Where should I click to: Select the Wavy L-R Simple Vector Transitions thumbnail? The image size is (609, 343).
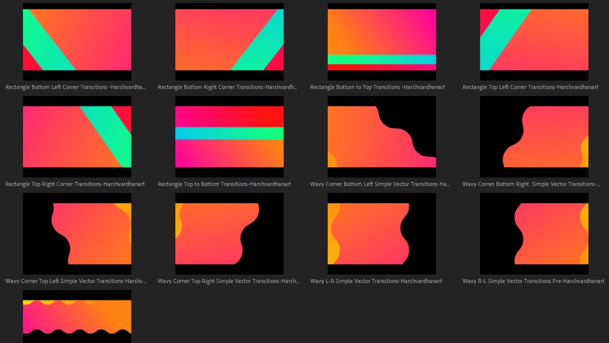tap(381, 233)
